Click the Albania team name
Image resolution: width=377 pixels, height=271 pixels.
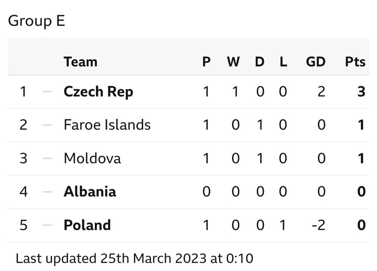point(90,191)
